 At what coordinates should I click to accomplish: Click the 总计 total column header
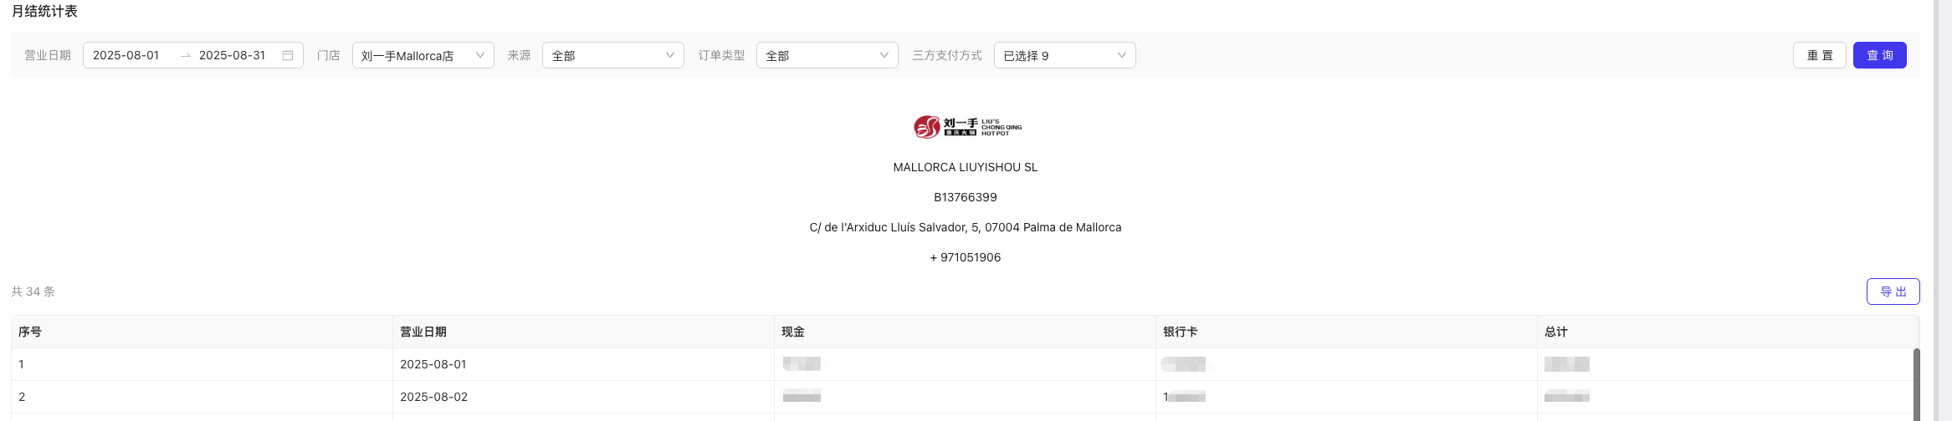point(1728,332)
